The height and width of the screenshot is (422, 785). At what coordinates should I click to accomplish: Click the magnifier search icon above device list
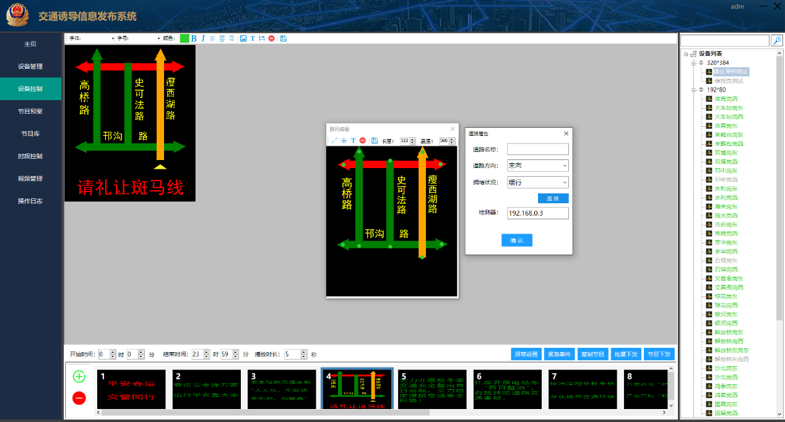tap(776, 41)
